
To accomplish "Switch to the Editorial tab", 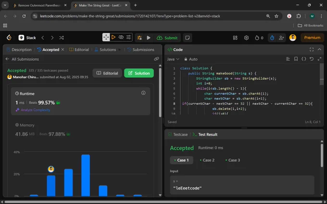I will point(79,49).
